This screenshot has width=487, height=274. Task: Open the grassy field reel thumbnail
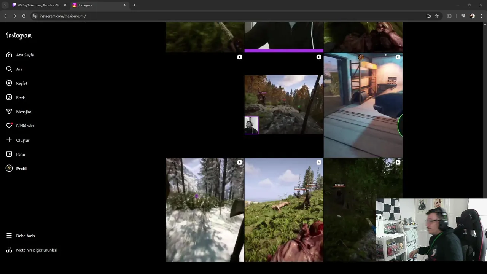coord(284,210)
